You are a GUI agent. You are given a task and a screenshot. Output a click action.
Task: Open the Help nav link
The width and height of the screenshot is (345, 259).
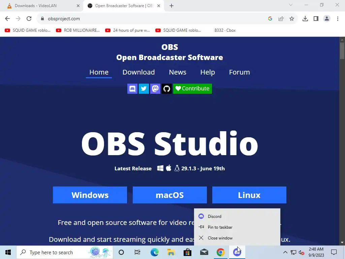pyautogui.click(x=208, y=72)
